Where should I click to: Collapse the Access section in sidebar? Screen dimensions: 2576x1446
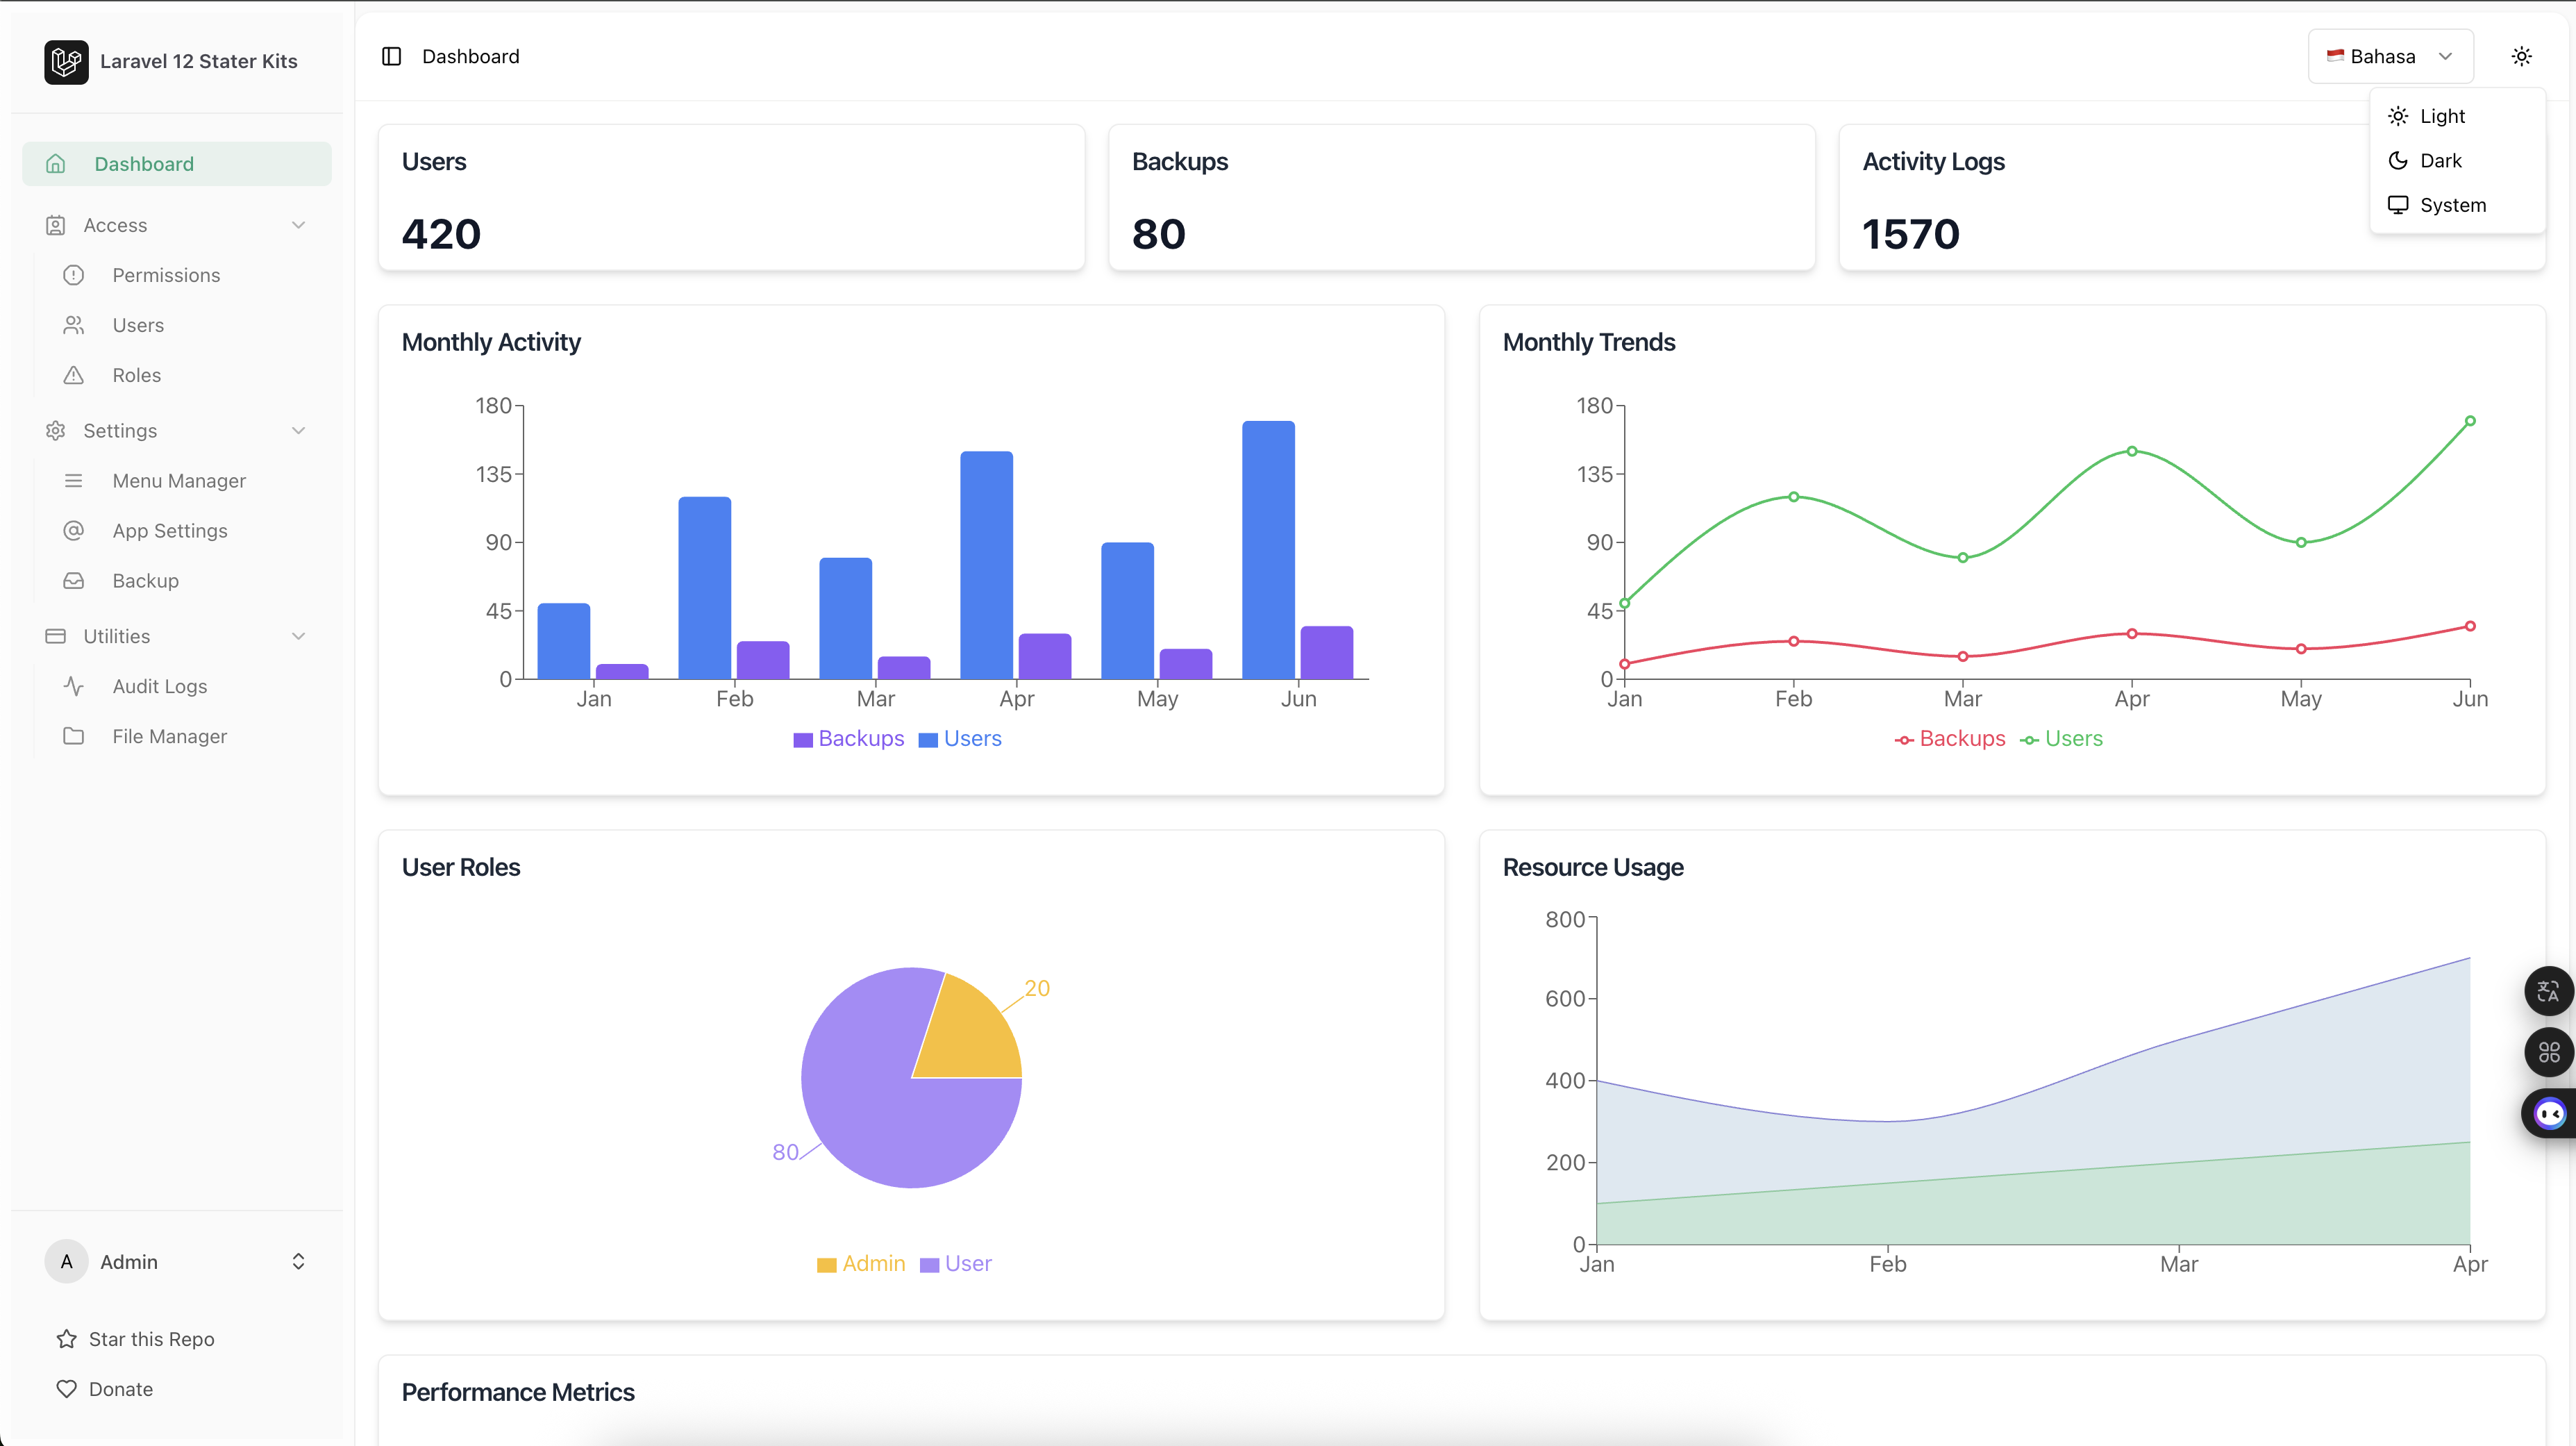pos(299,225)
